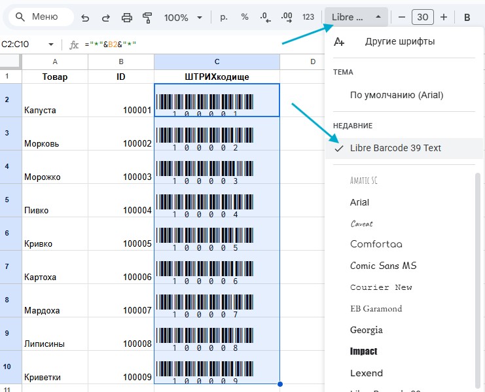Screen dimensions: 485x392
Task: Click the A+ add fonts icon
Action: (x=339, y=42)
